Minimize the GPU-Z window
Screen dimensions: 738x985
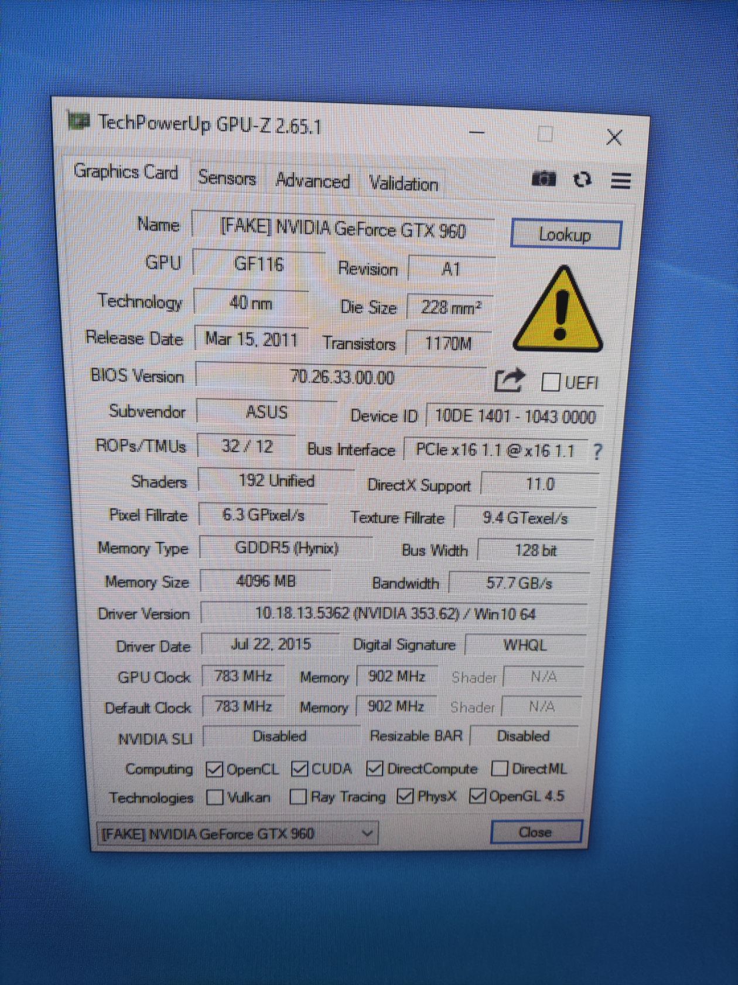coord(477,132)
